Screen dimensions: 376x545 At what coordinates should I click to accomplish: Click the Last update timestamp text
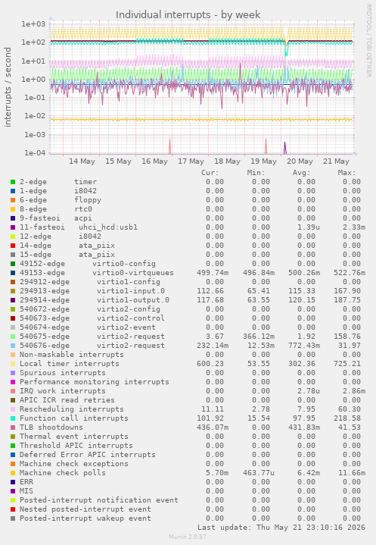pos(281,528)
